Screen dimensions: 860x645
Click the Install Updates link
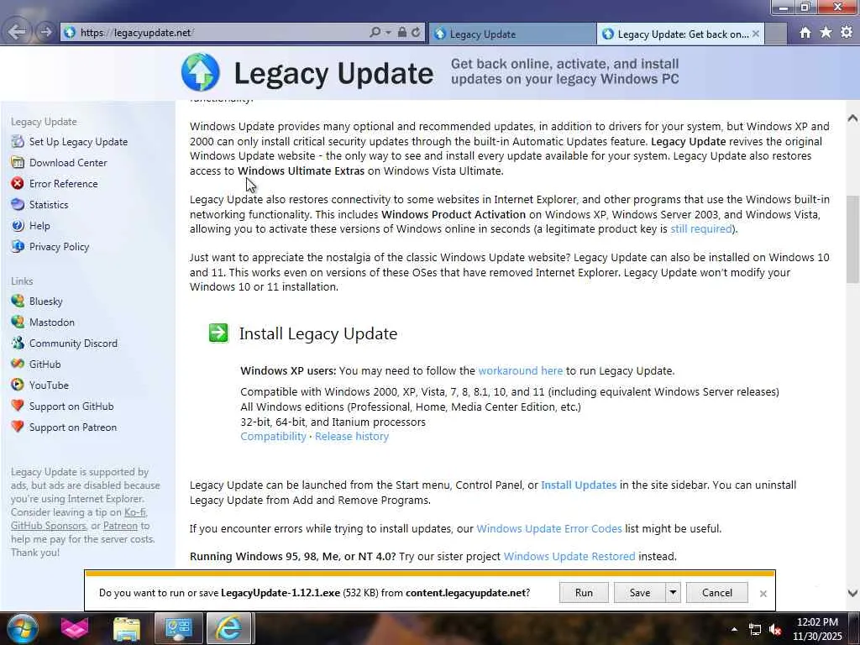(x=579, y=485)
